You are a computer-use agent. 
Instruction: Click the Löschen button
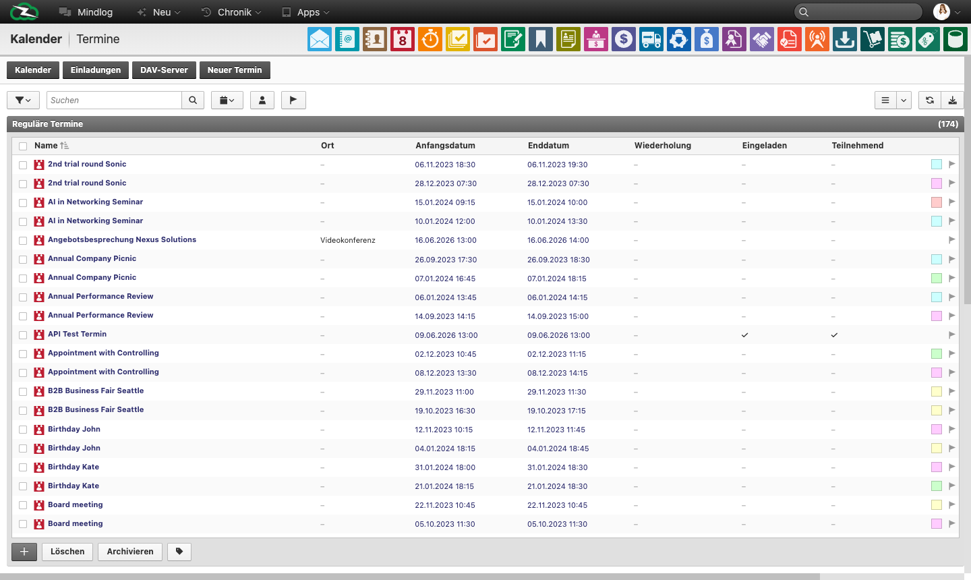coord(67,552)
